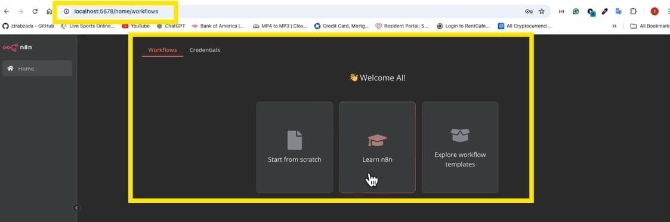Reload the page with refresh icon

35,11
